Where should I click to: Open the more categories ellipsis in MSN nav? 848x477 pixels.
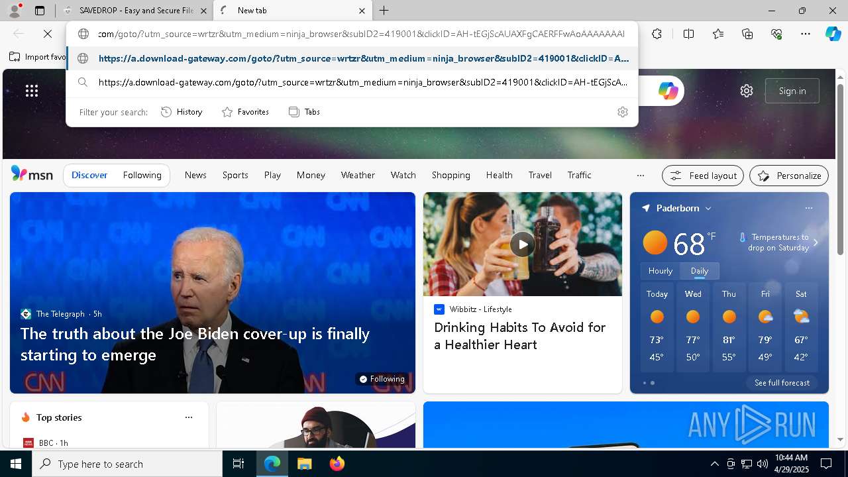[x=640, y=176]
